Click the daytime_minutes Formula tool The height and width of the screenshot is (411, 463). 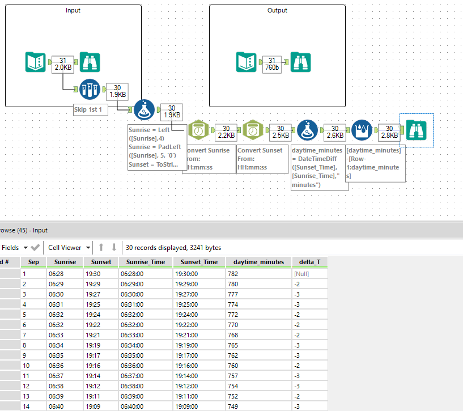(307, 130)
